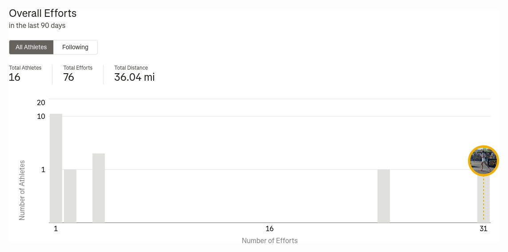Click the Total Athletes value 16
508x252 pixels.
pos(15,77)
